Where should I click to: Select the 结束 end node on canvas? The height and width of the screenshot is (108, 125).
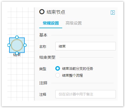pyautogui.click(x=17, y=45)
